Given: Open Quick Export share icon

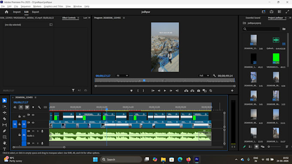Looking at the screenshot, I should click(271, 12).
